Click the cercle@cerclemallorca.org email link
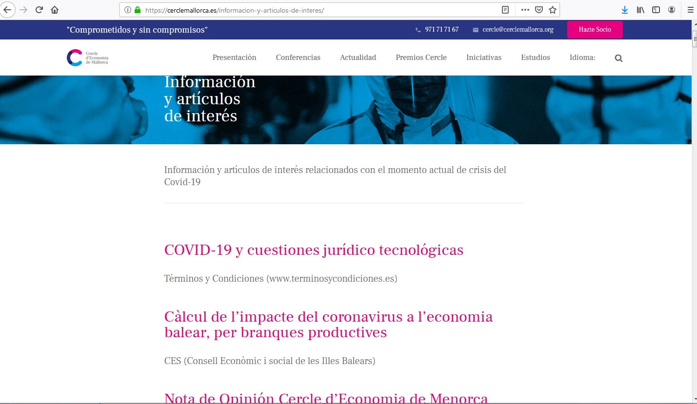697x404 pixels. (518, 30)
